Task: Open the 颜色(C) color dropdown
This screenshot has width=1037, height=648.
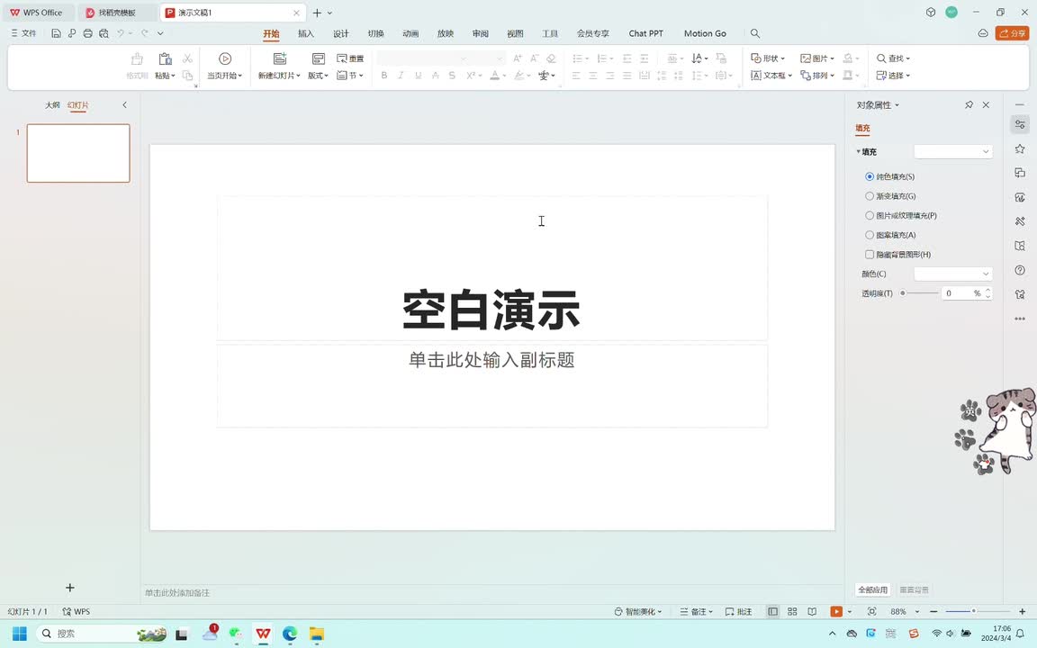Action: [952, 274]
